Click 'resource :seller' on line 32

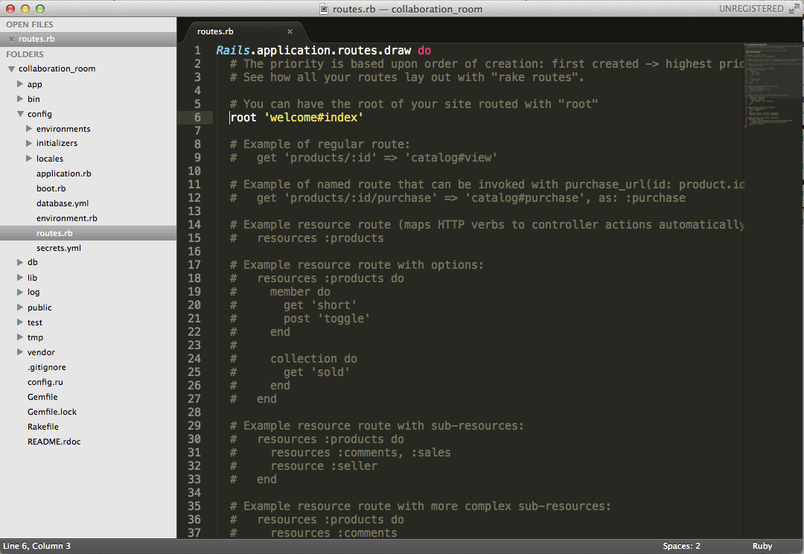tap(324, 466)
